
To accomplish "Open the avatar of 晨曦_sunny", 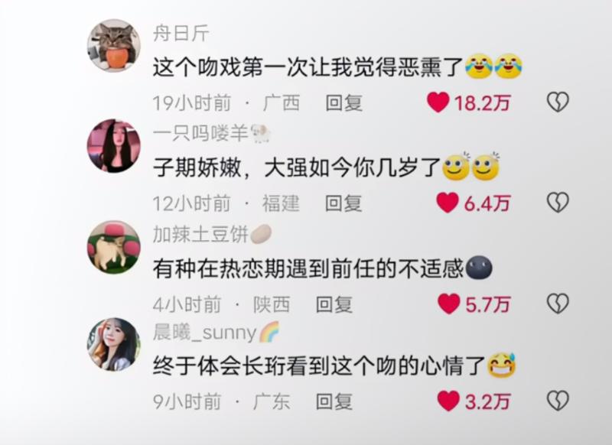I will (x=113, y=344).
